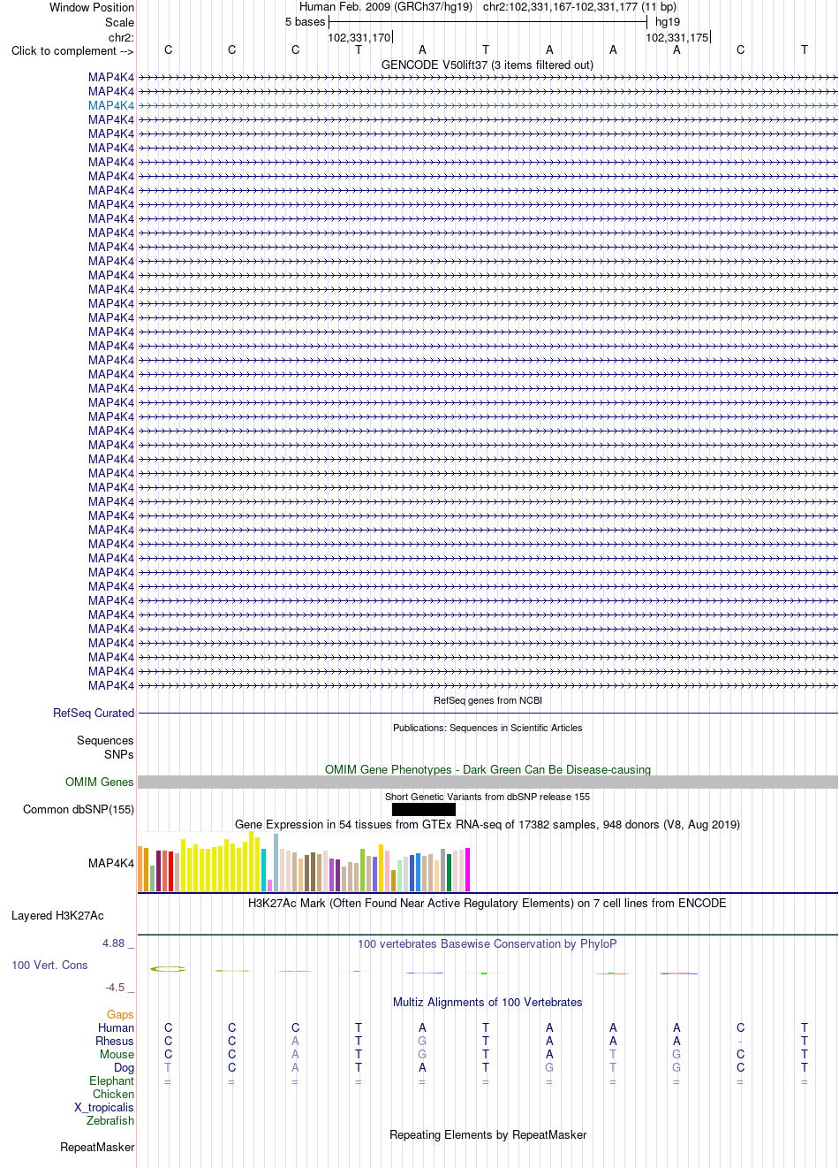
Task: Click 'Multiz Alignments of 100 Vertebrates' title
Action: coord(488,1002)
